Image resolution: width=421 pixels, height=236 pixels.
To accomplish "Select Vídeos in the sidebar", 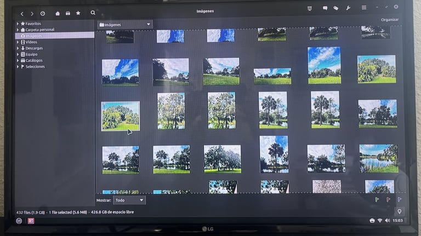I will pos(31,42).
